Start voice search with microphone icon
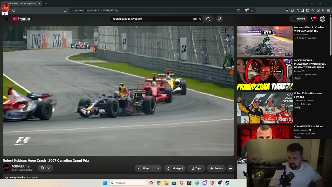 pyautogui.click(x=220, y=19)
